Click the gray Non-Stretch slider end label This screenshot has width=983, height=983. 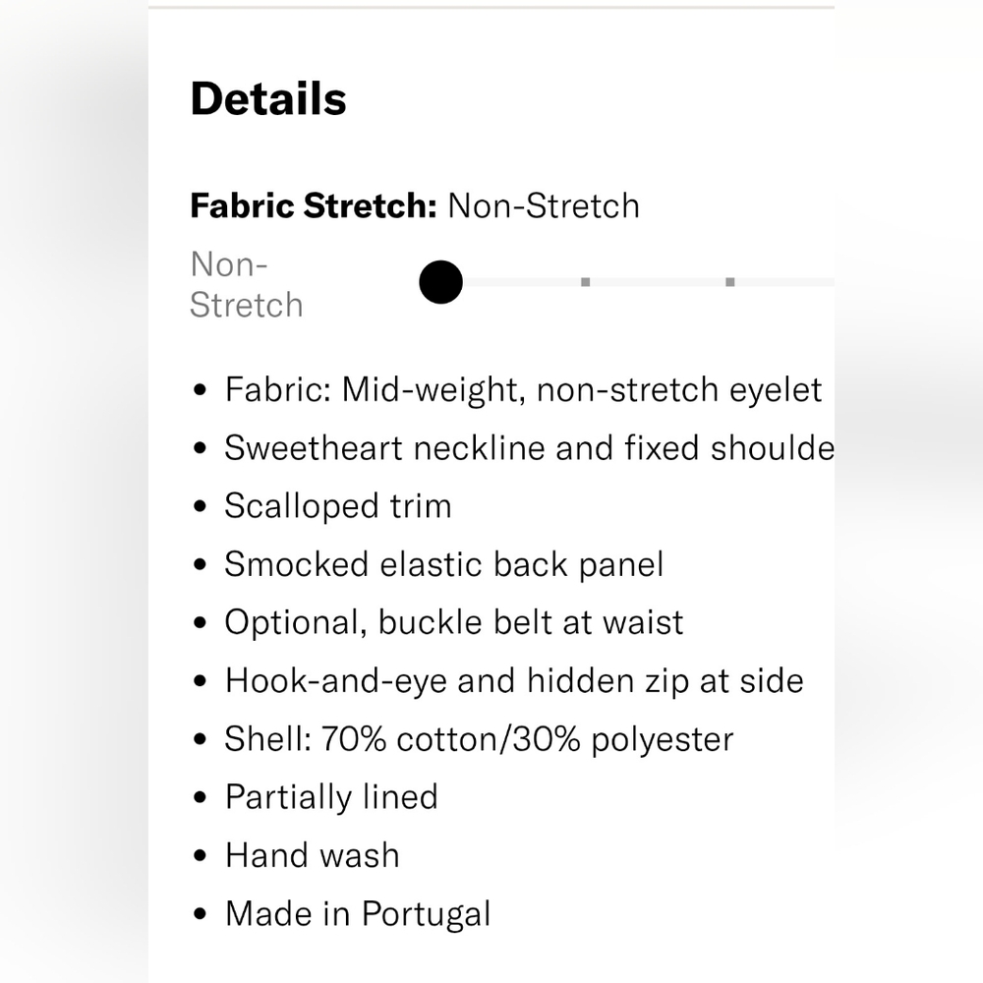coord(246,285)
